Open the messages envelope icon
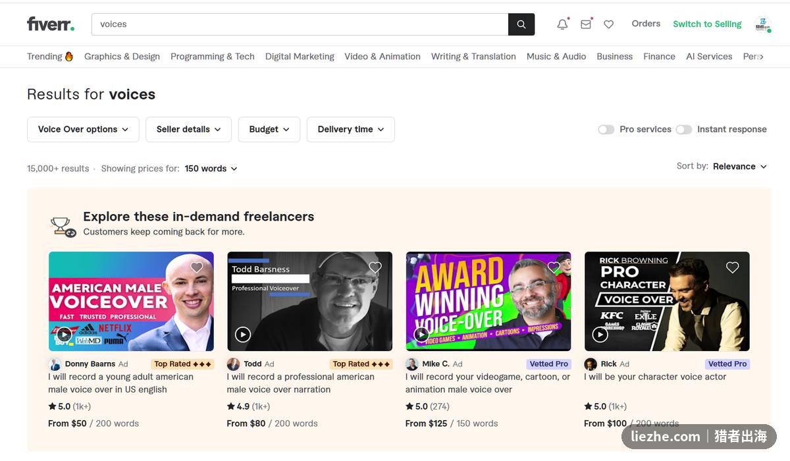This screenshot has width=790, height=461. click(585, 24)
